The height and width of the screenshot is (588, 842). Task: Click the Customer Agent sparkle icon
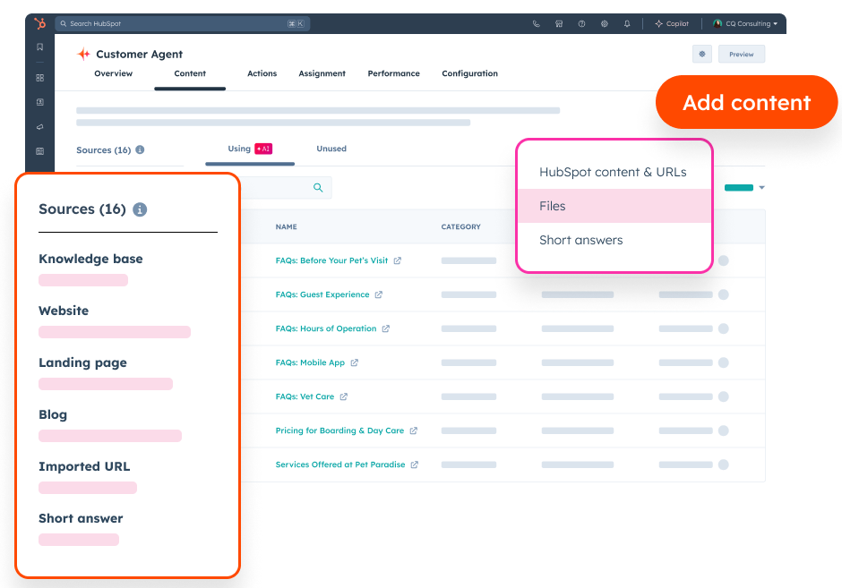coord(84,54)
